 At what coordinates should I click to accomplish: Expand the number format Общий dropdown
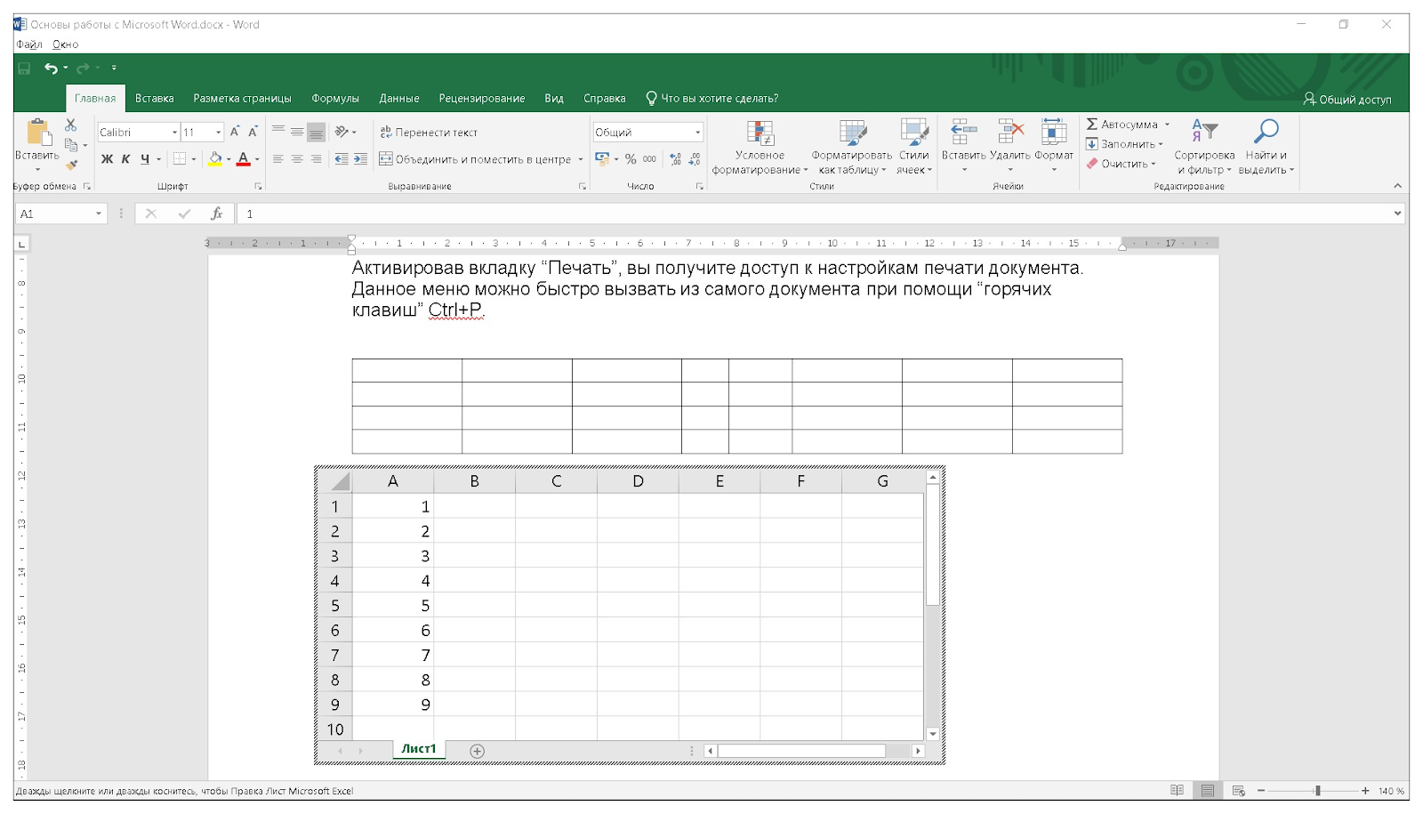(x=697, y=133)
